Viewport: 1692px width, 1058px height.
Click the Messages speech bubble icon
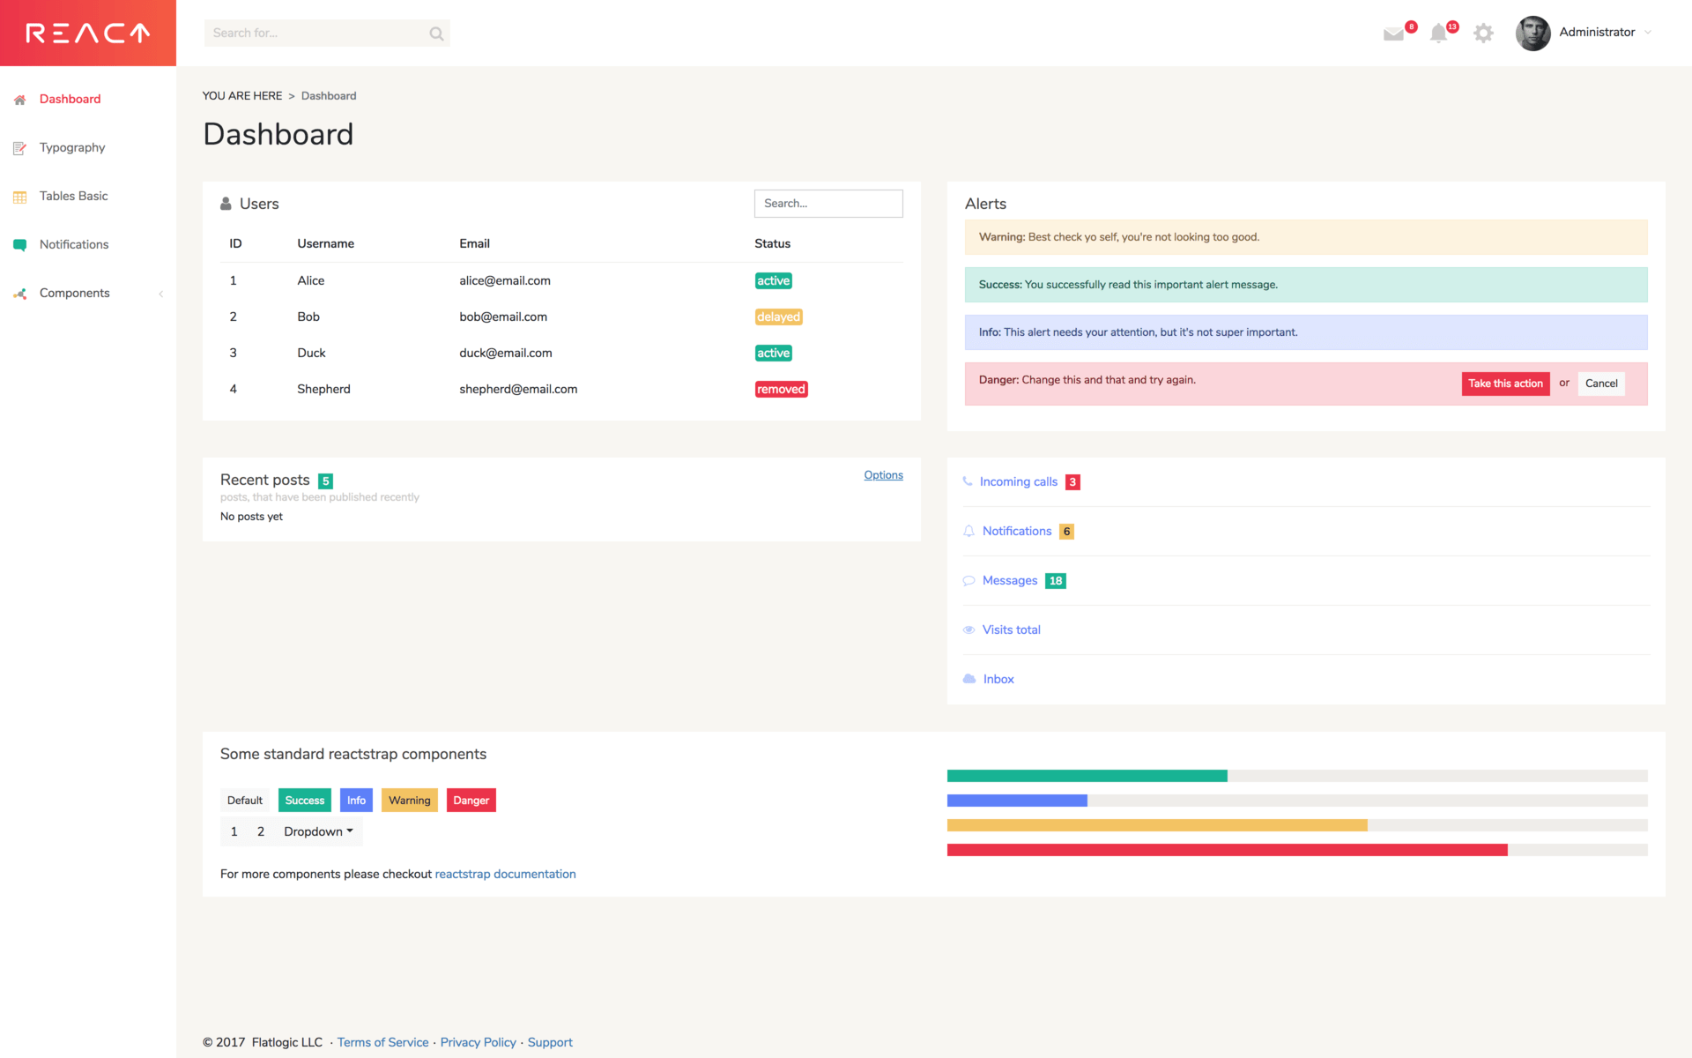click(x=968, y=580)
